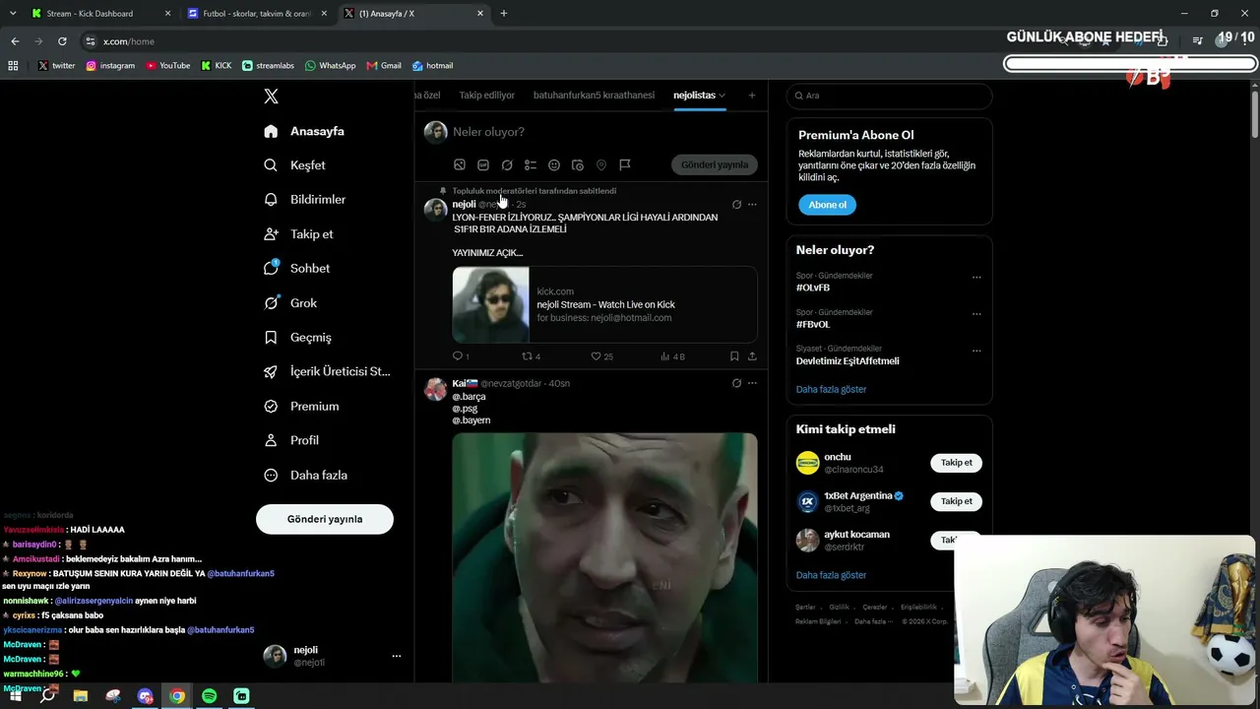
Task: Open Keşfet explore in the sidebar
Action: point(294,165)
